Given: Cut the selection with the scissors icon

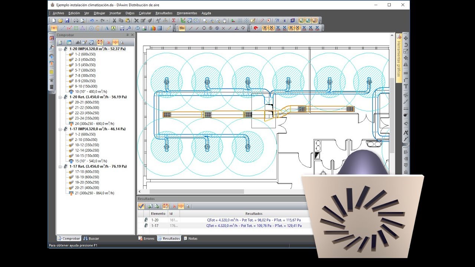Looking at the screenshot, I should (114, 21).
